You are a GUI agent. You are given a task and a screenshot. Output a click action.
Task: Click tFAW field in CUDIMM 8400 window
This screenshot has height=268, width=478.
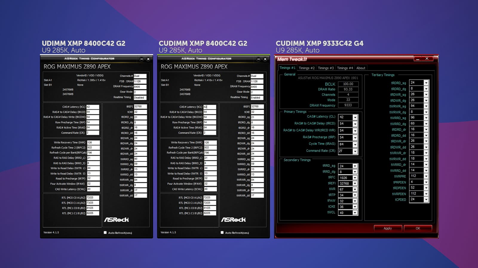tap(210, 184)
